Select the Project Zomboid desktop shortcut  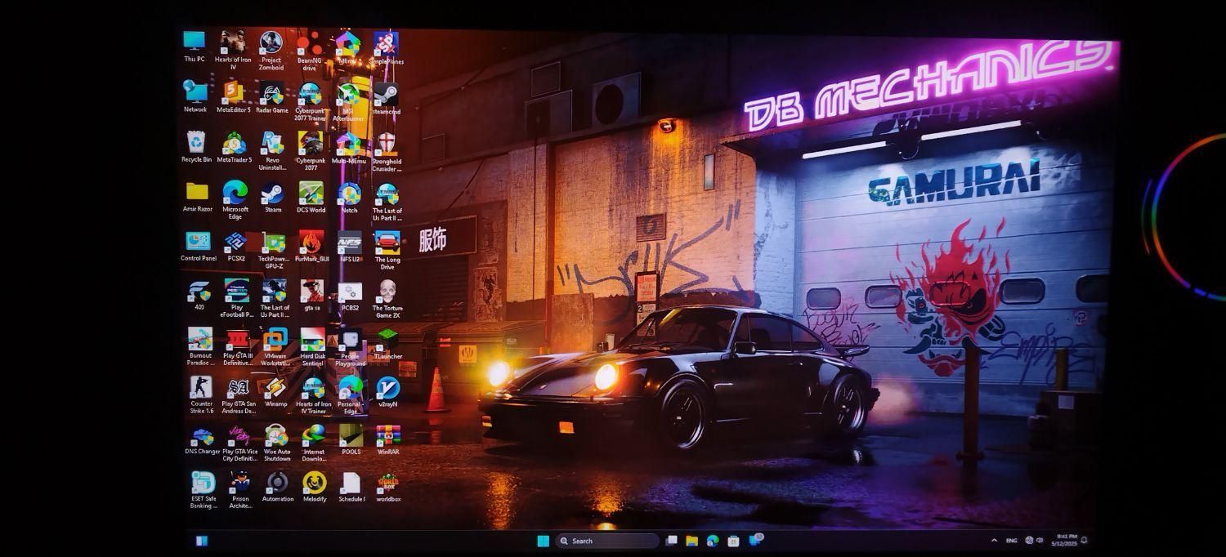pos(271,51)
